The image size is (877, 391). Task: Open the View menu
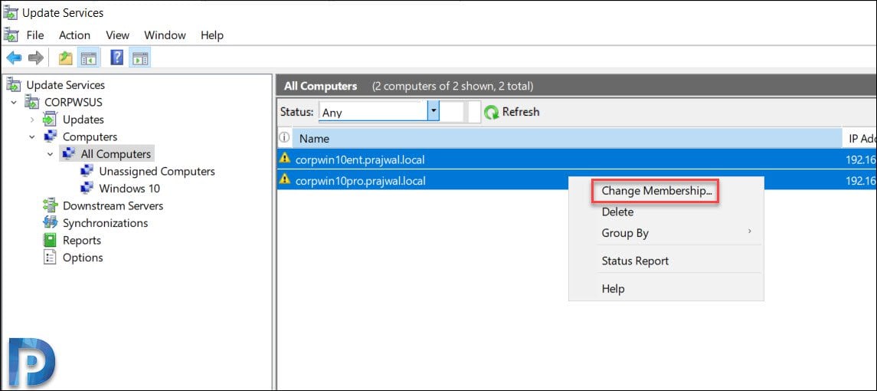click(117, 35)
